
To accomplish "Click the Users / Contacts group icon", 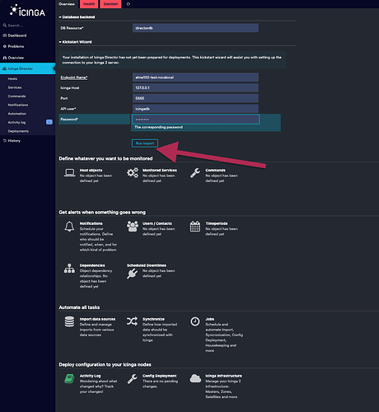I will (133, 227).
